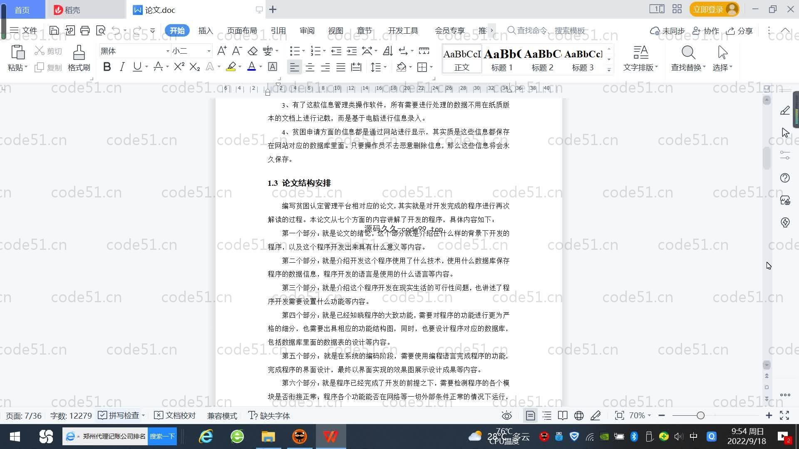Expand highlight color dropdown arrow
This screenshot has height=449, width=799.
pos(240,67)
